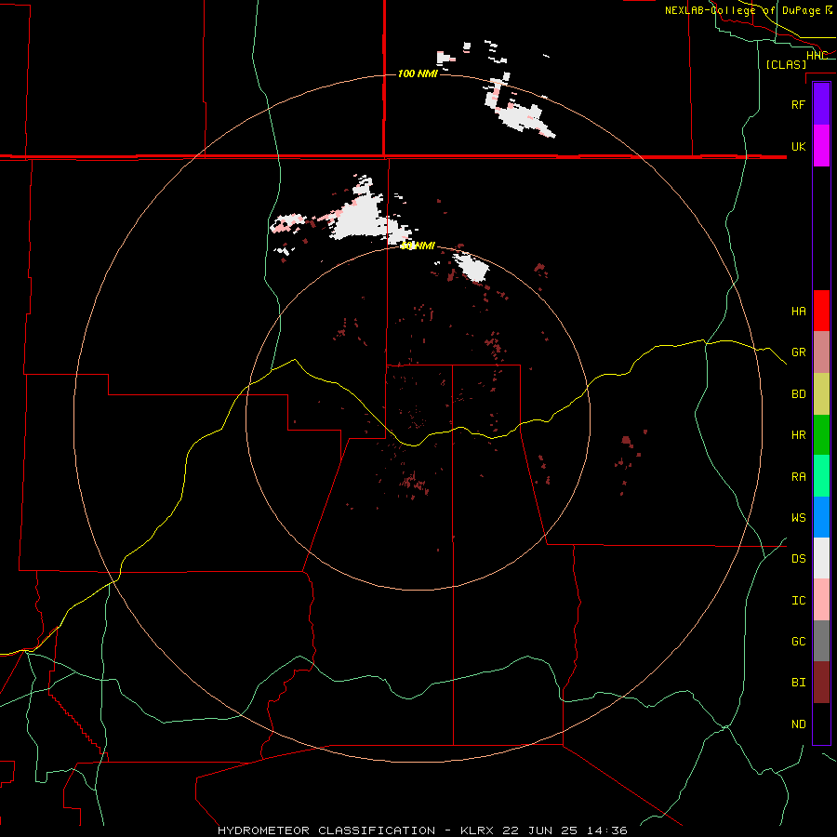Select the pink IC legend swatch
Viewport: 837px width, 837px height.
click(x=821, y=600)
